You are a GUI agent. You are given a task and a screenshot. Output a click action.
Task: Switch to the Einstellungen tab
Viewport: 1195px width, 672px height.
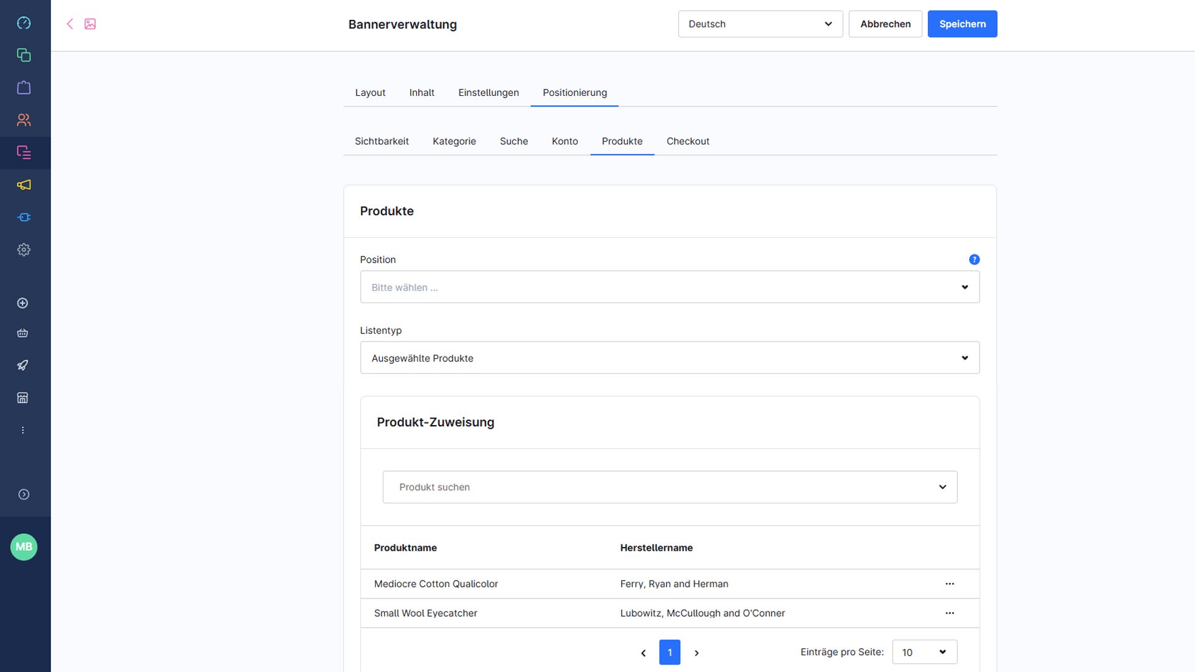pos(489,92)
